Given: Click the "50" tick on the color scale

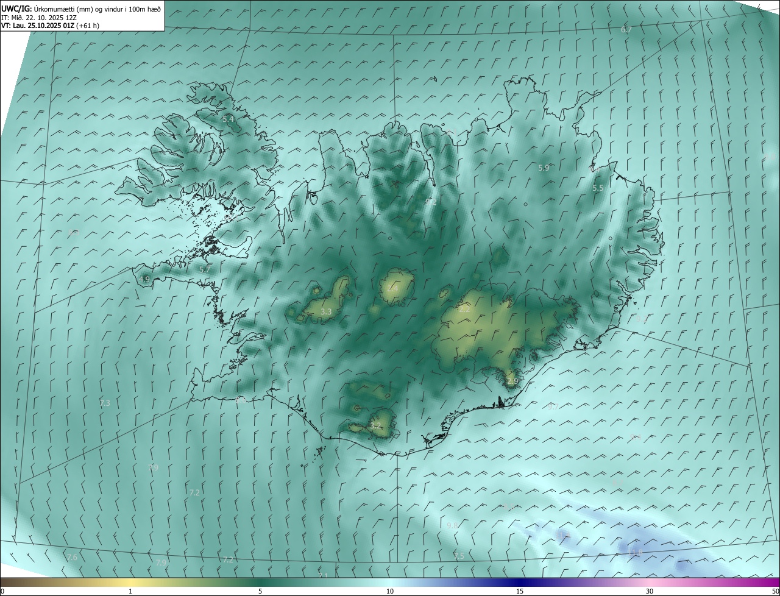Looking at the screenshot, I should pos(775,591).
